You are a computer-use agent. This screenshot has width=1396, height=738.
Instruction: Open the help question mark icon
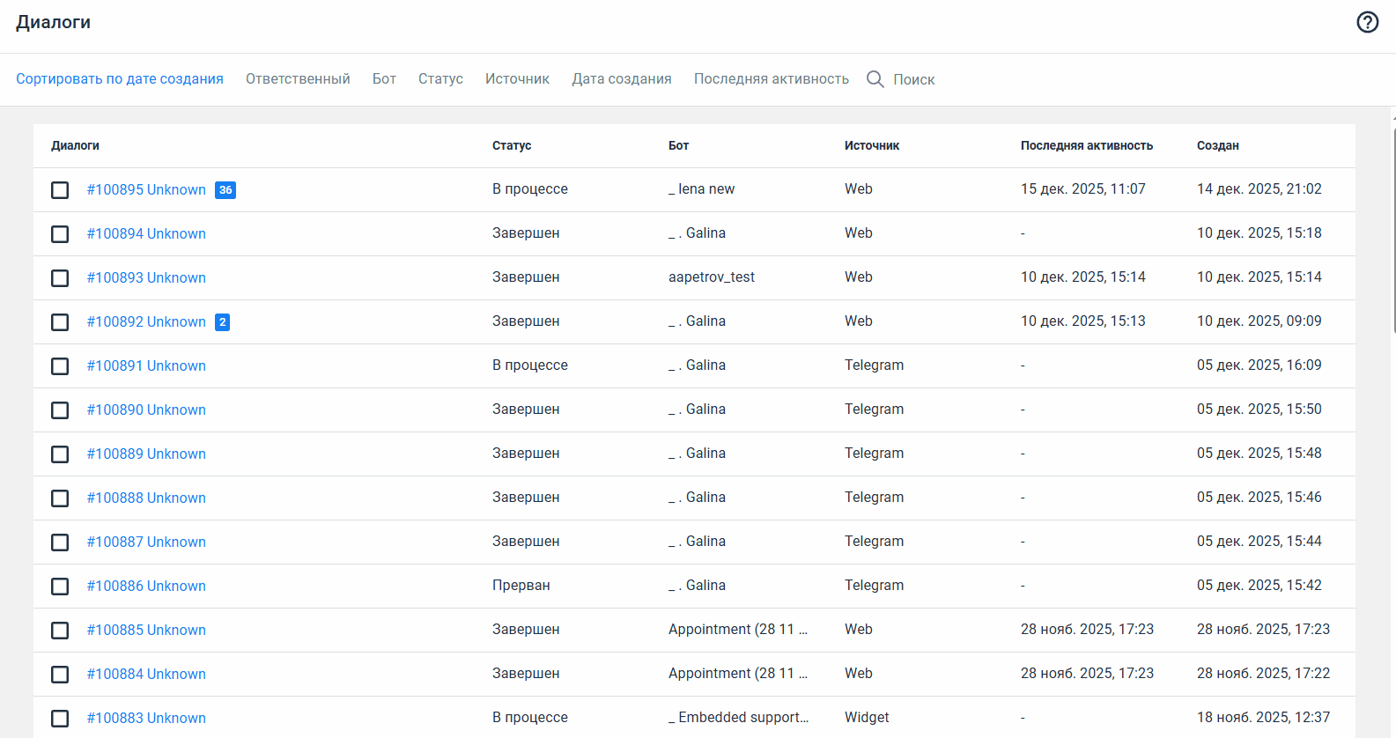pos(1367,22)
